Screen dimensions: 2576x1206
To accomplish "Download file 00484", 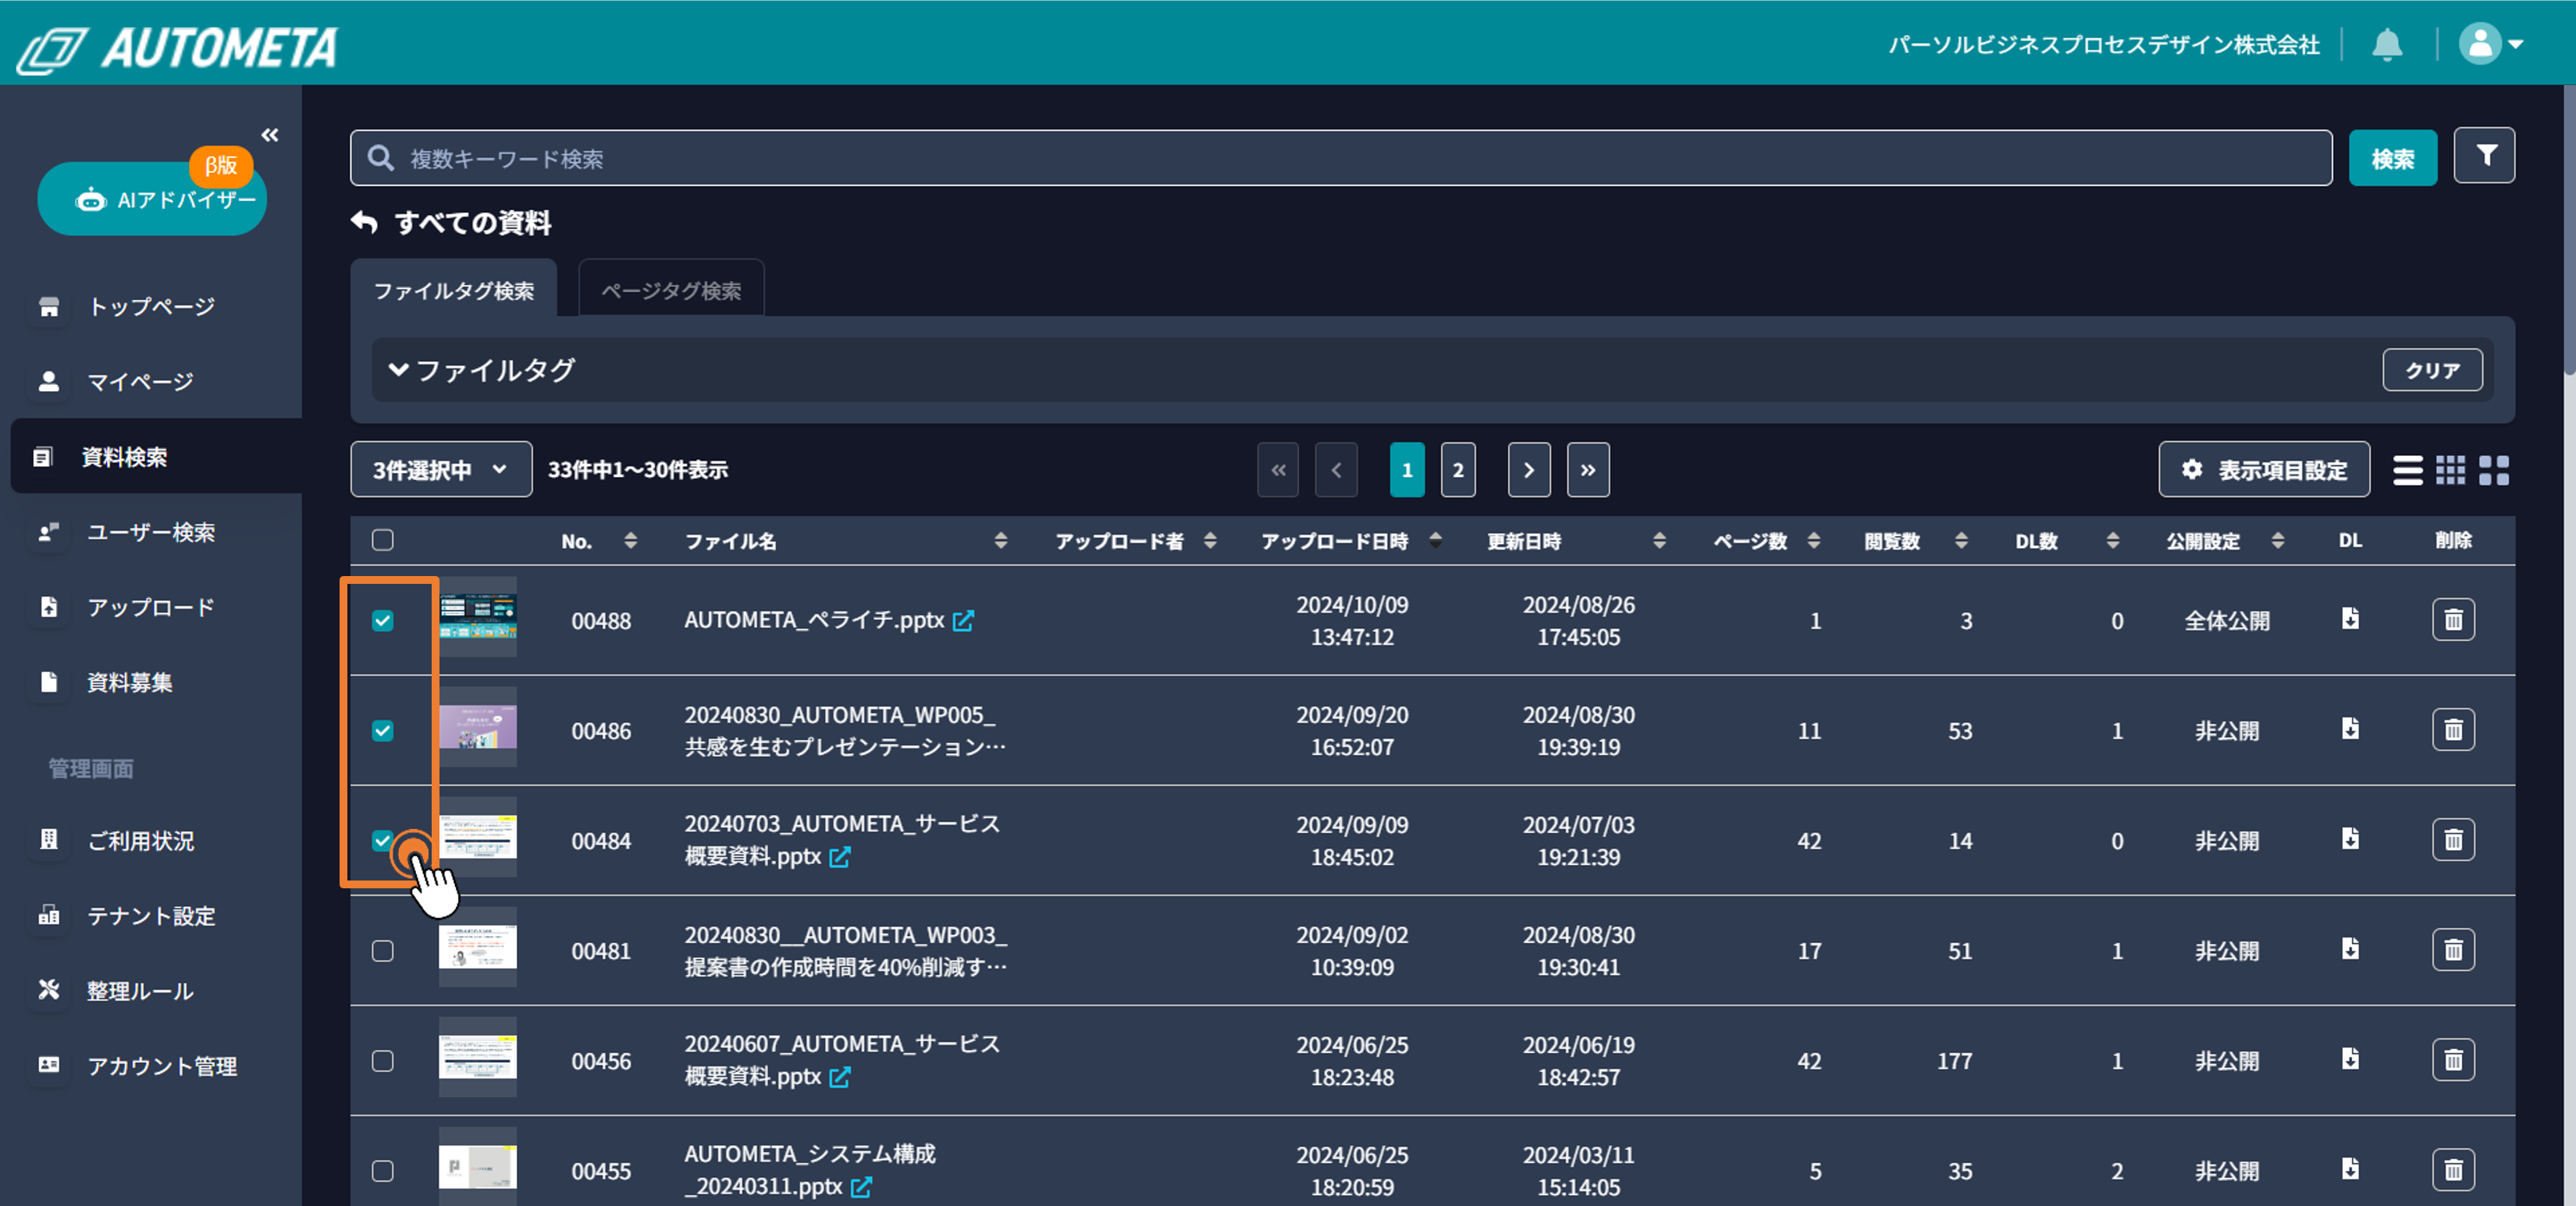I will [2350, 838].
